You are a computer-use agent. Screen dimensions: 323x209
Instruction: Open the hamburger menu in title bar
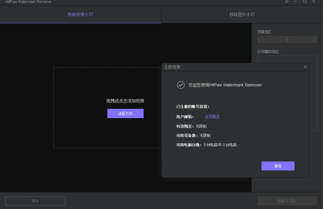point(287,1)
